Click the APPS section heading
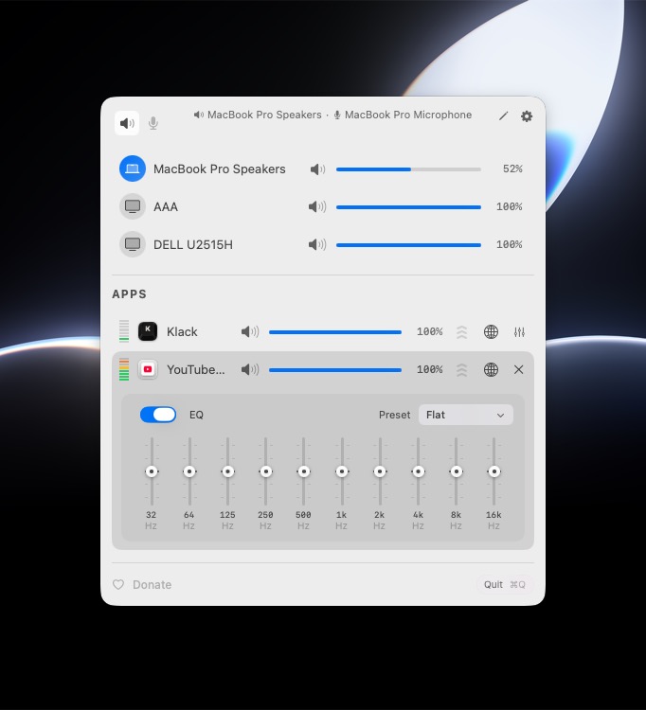This screenshot has height=710, width=646. pyautogui.click(x=129, y=294)
